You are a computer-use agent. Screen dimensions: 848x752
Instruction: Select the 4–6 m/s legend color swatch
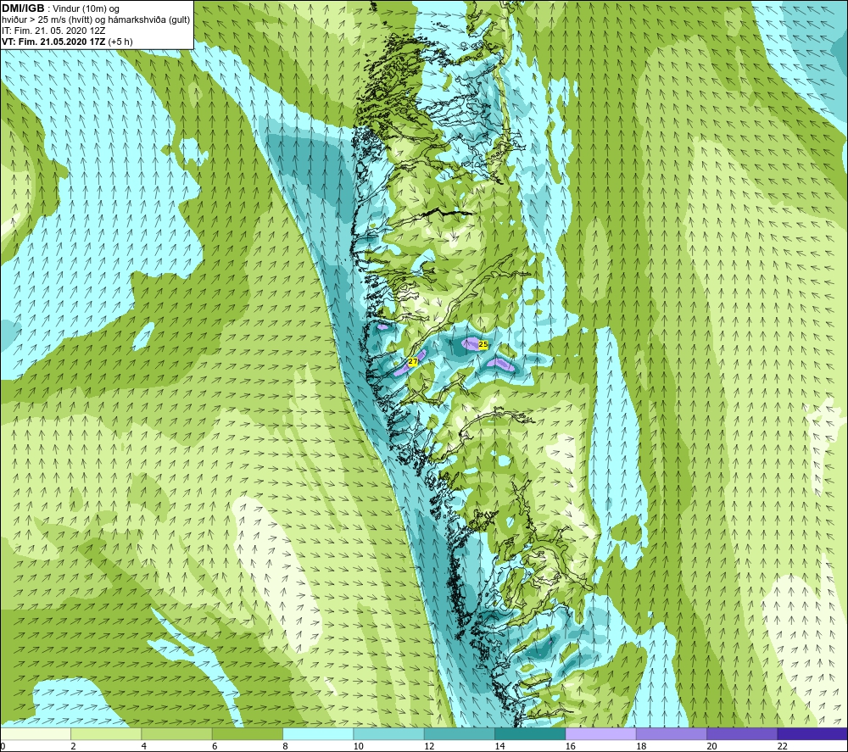(177, 733)
